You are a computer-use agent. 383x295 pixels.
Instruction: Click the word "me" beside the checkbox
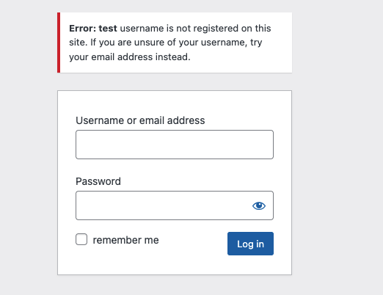151,240
